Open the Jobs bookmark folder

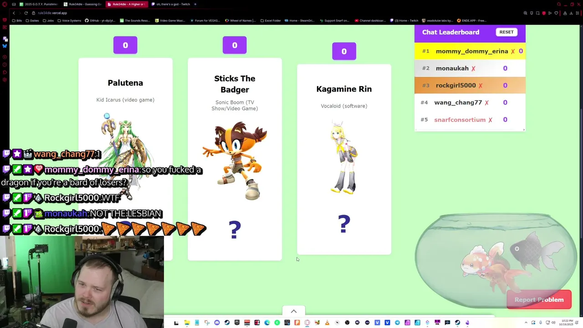[x=48, y=20]
